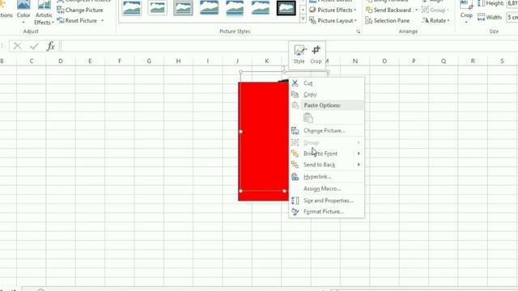
Task: Click the Paste option clipboard icon
Action: click(308, 118)
